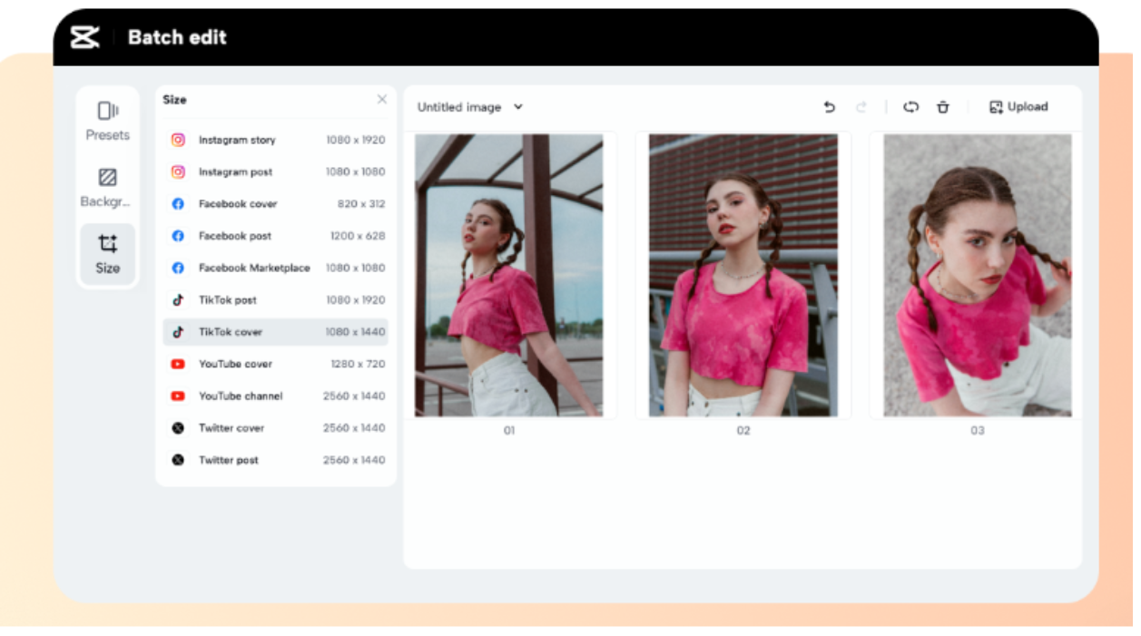Image resolution: width=1141 pixels, height=636 pixels.
Task: Click the Twitter post X icon
Action: point(178,460)
